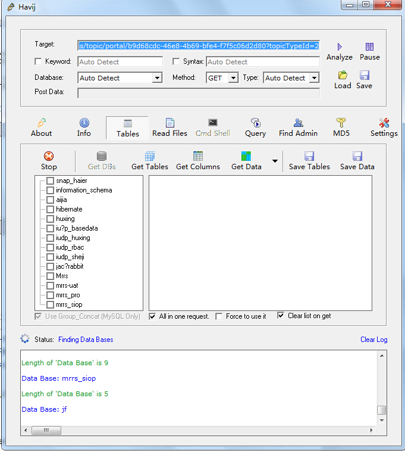The image size is (405, 451).
Task: Click the Pause icon
Action: (x=369, y=47)
